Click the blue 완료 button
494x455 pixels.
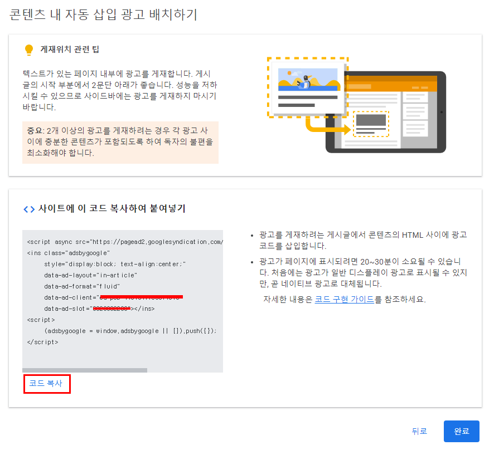point(461,431)
